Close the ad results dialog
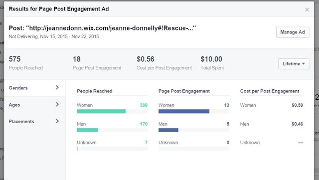Image resolution: width=319 pixels, height=180 pixels. [x=307, y=9]
